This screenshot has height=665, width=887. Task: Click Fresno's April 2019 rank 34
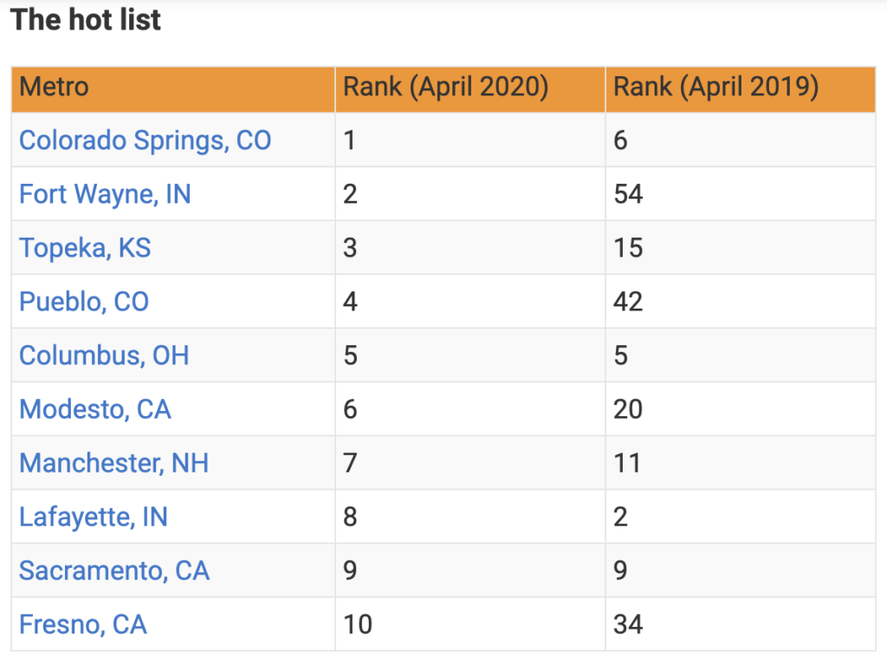point(629,625)
